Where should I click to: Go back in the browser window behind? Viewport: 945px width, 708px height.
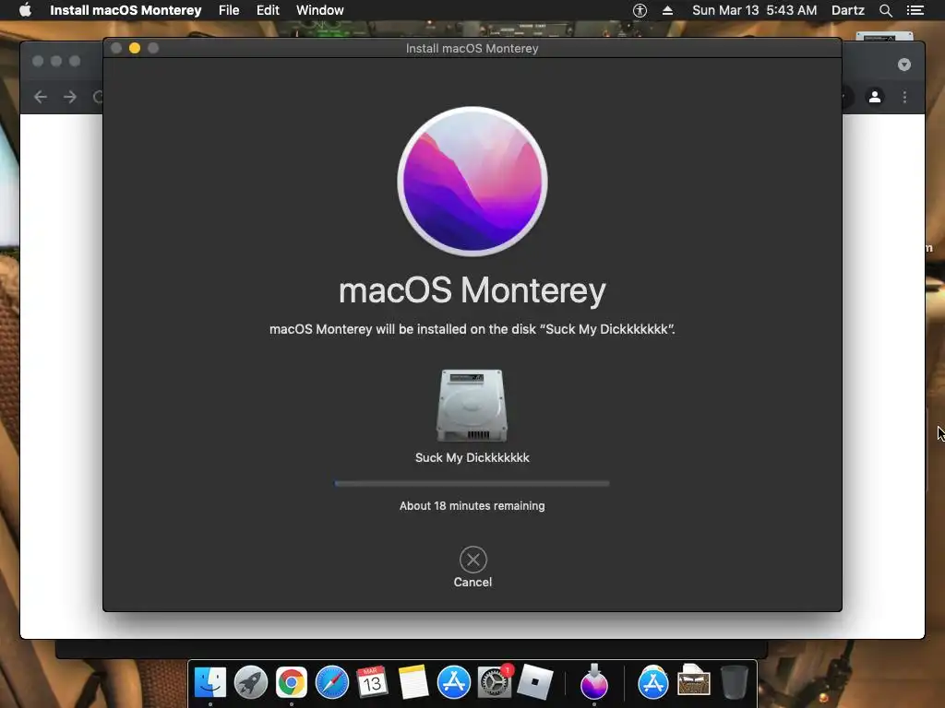[41, 97]
